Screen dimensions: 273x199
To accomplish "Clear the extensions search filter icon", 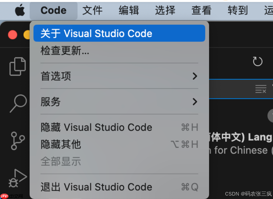I will (x=261, y=89).
